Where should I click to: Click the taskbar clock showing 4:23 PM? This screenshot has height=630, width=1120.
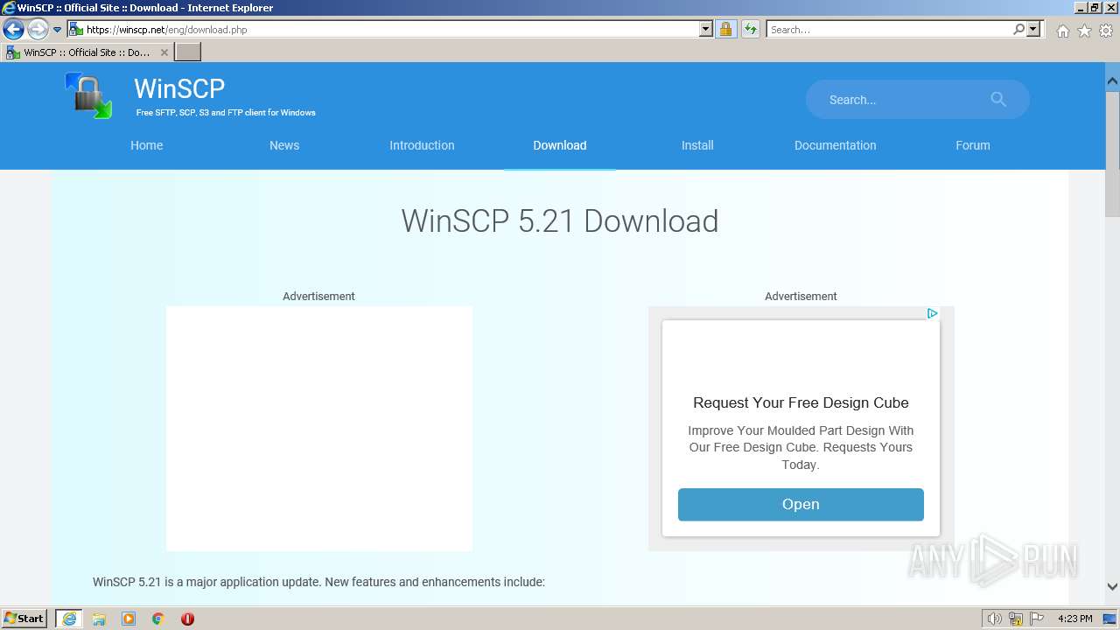pyautogui.click(x=1075, y=619)
